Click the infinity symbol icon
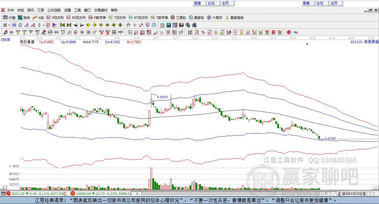The width and height of the screenshot is (379, 204). click(x=296, y=32)
